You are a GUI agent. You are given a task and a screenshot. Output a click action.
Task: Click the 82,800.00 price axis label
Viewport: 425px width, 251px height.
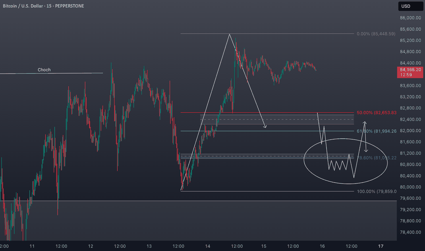(410, 108)
